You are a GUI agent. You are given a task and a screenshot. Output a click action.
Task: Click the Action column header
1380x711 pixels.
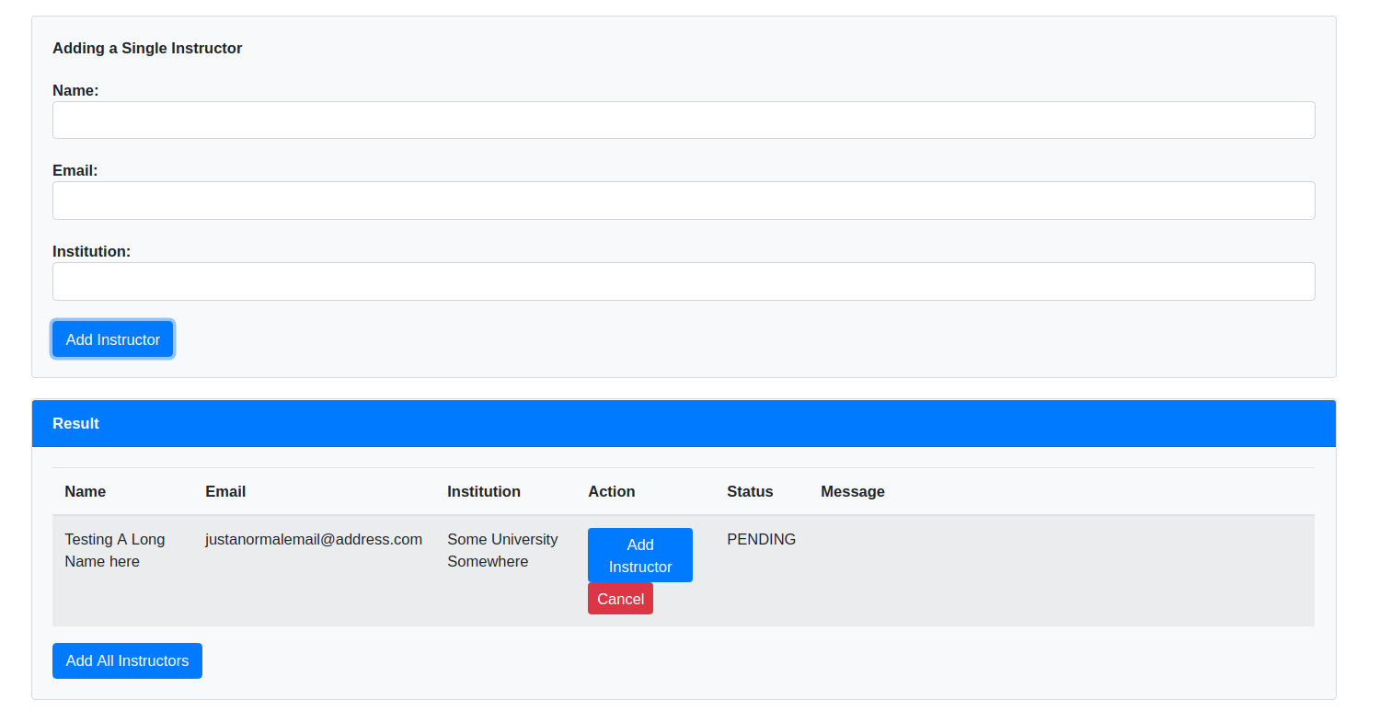coord(611,491)
